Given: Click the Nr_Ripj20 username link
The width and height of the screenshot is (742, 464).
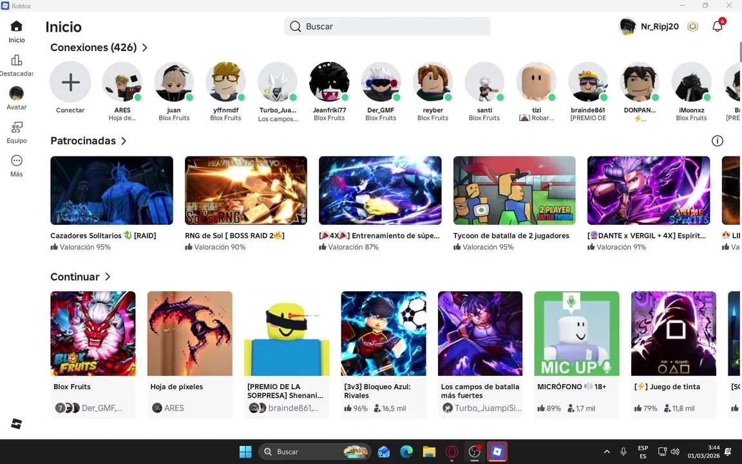Looking at the screenshot, I should coord(660,26).
